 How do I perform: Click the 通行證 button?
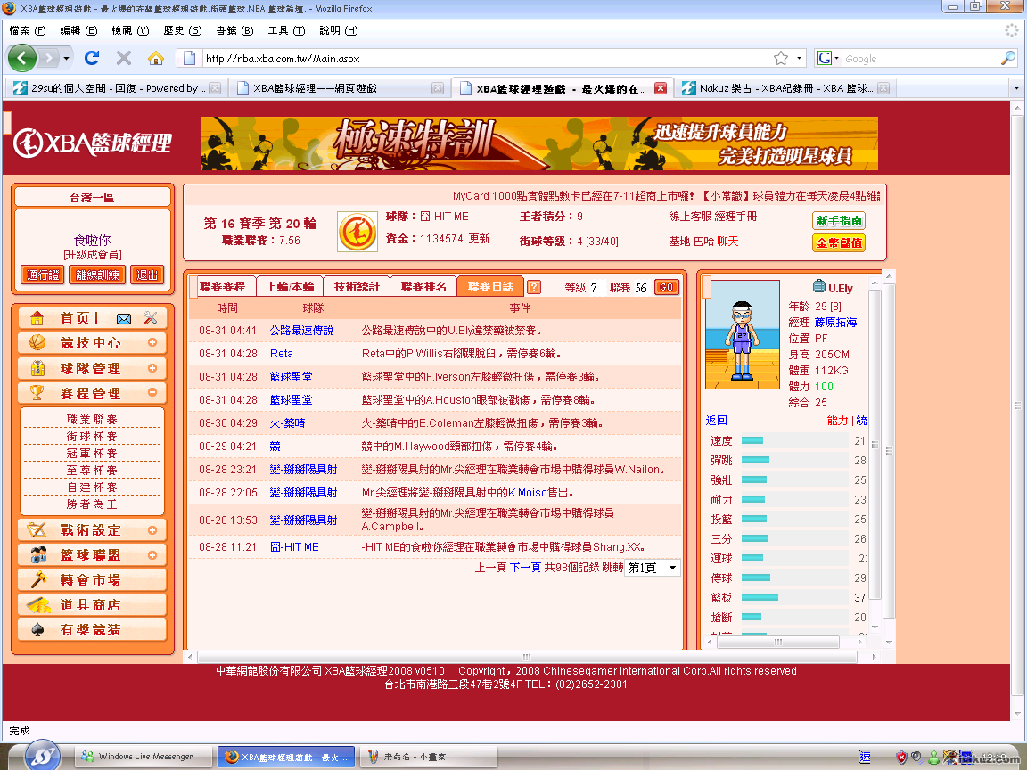pyautogui.click(x=43, y=275)
